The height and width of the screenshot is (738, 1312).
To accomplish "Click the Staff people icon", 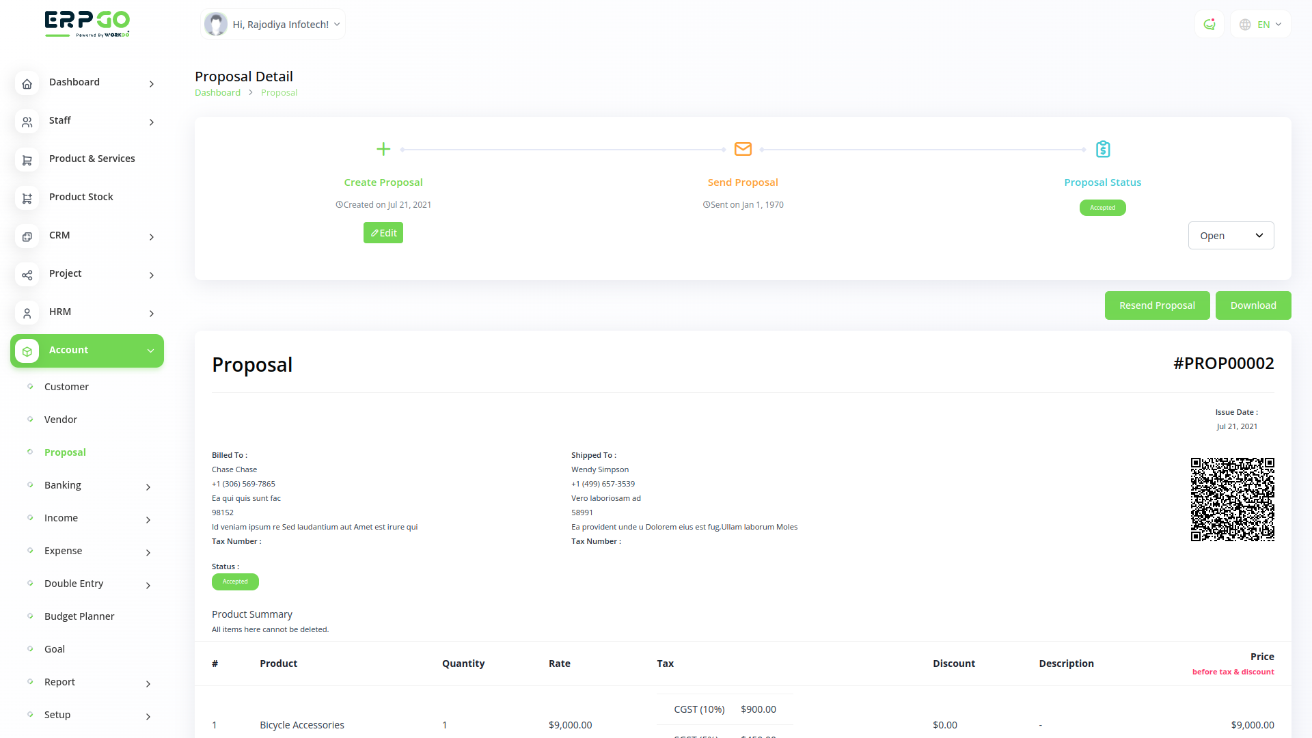I will 27,122.
